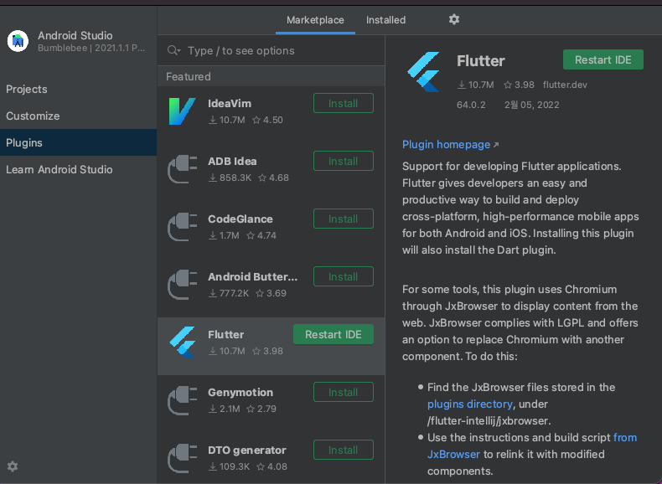
Task: Click the CodeGlance 4.74 rating
Action: tap(261, 236)
